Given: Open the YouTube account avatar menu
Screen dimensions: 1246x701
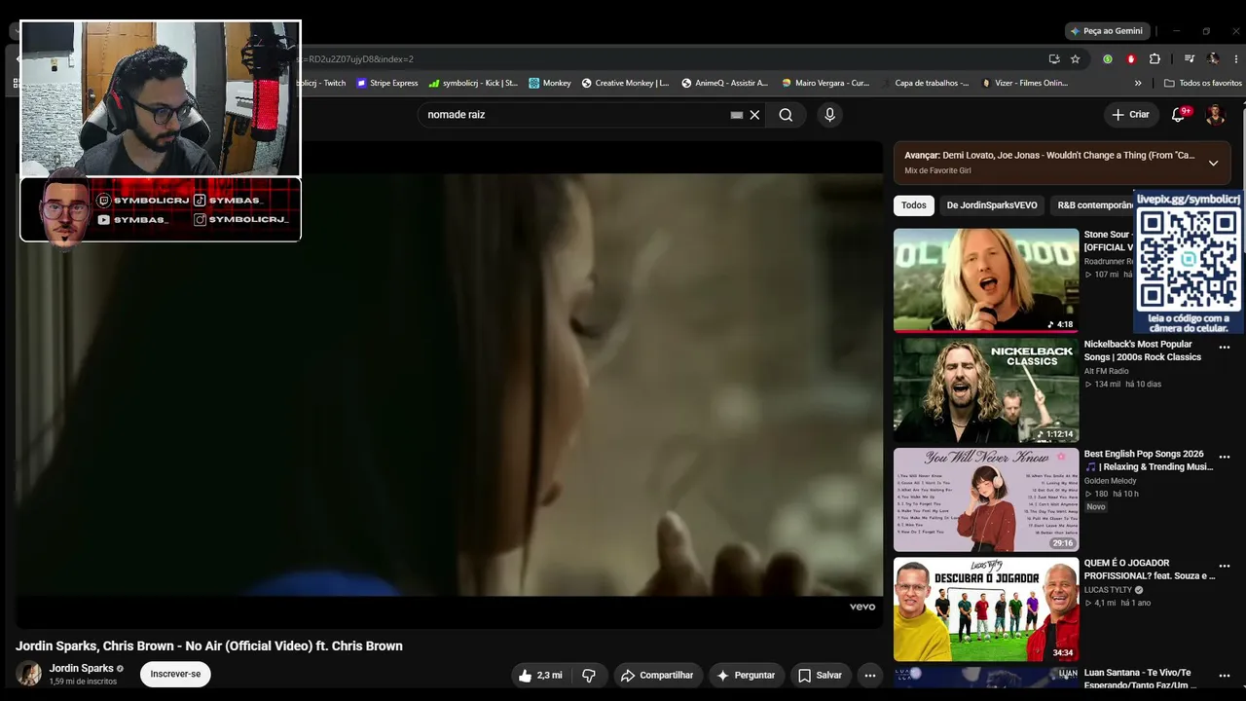Looking at the screenshot, I should click(x=1215, y=115).
